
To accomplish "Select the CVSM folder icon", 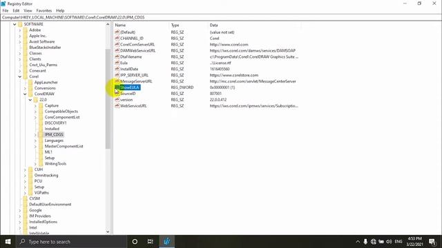I will click(26, 198).
